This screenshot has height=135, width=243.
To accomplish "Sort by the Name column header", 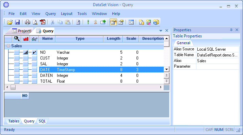I will pos(47,39).
